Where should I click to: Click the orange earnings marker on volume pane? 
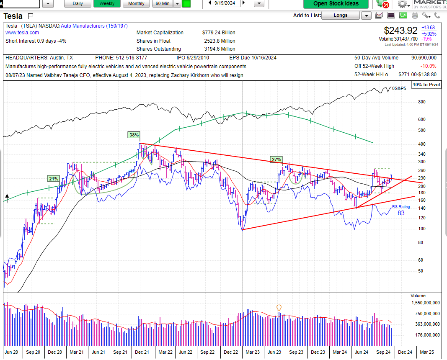point(279,308)
